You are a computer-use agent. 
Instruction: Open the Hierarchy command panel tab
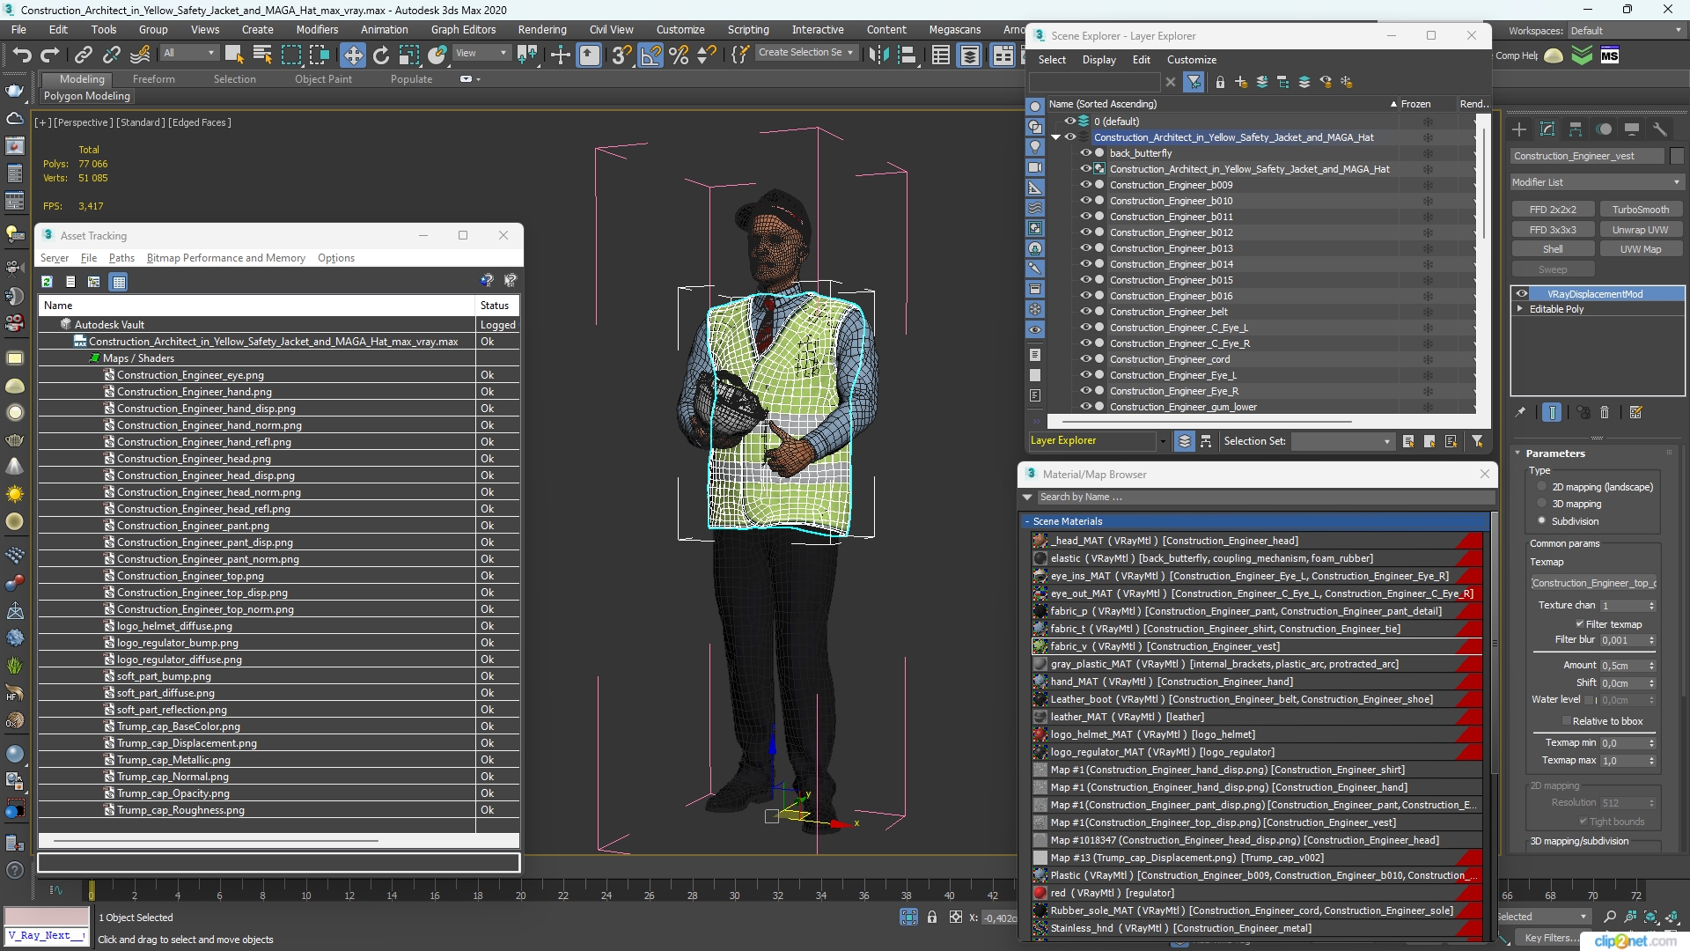[x=1576, y=129]
